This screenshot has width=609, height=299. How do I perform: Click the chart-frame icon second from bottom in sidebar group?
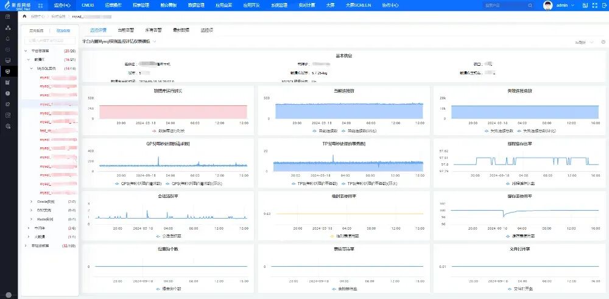pos(8,115)
